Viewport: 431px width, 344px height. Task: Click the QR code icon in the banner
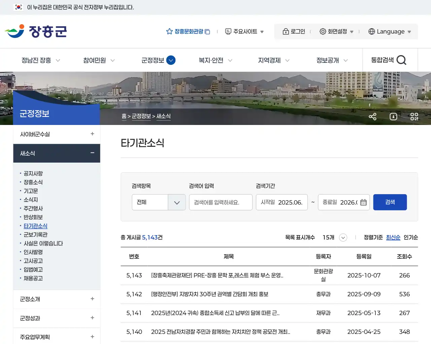[414, 117]
